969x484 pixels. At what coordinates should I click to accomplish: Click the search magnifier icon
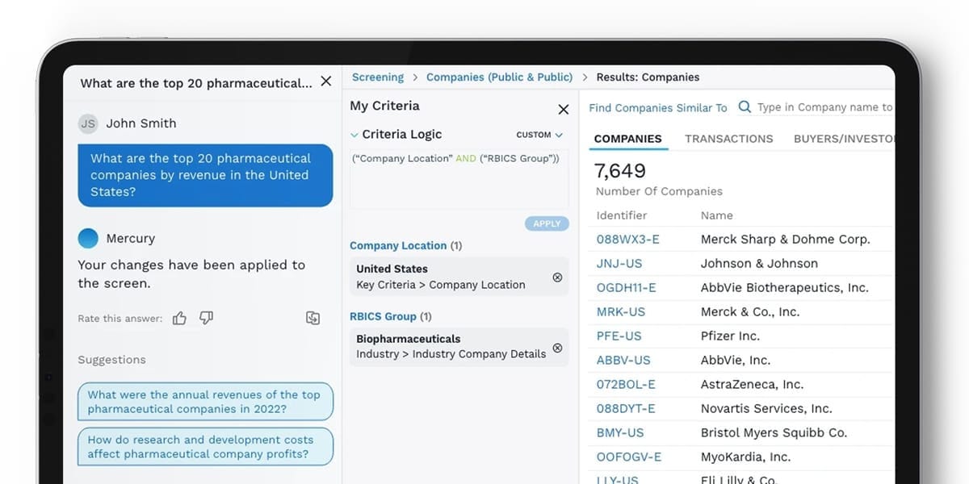[x=745, y=106]
